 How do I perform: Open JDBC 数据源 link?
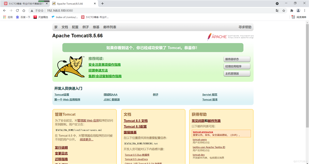tap(112, 99)
